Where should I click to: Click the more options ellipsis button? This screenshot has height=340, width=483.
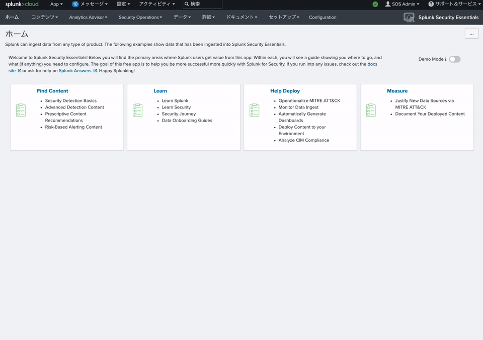(471, 33)
